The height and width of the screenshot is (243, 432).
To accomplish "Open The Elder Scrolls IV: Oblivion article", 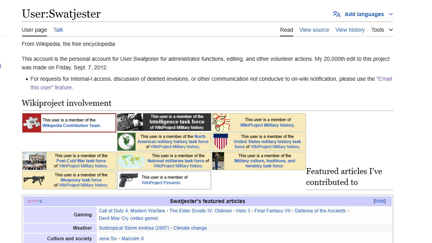I will [x=201, y=211].
